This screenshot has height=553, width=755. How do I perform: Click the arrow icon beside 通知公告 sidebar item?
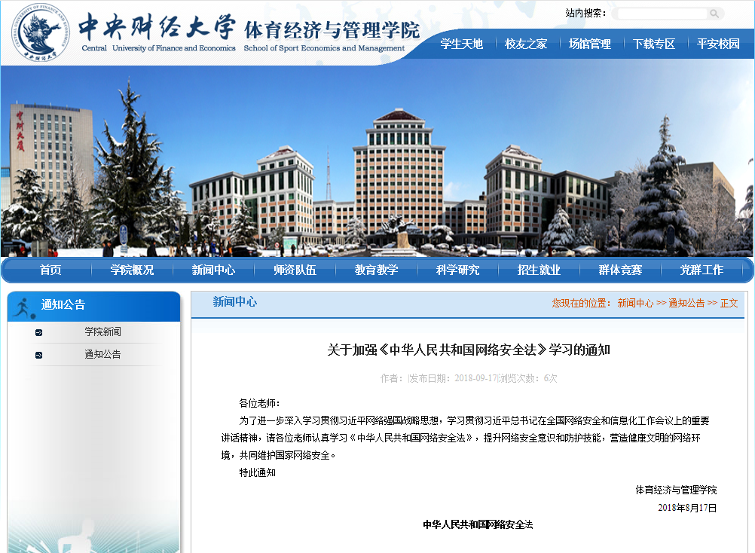tap(39, 354)
